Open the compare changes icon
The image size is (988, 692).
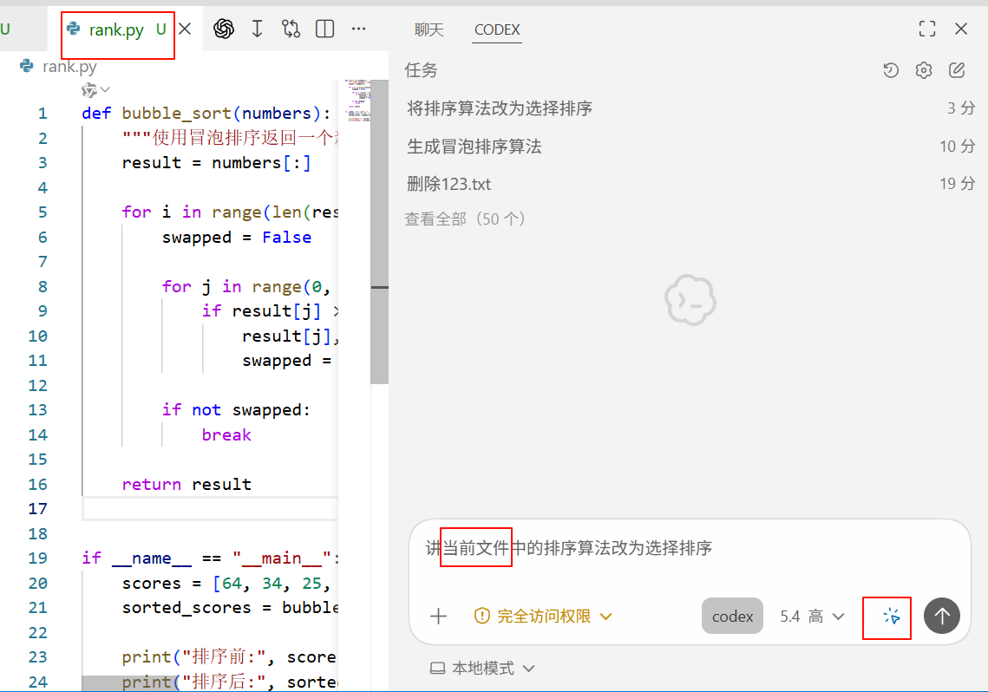[x=291, y=29]
